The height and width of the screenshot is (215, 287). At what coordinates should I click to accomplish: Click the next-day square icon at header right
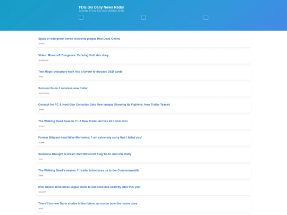pos(206,18)
